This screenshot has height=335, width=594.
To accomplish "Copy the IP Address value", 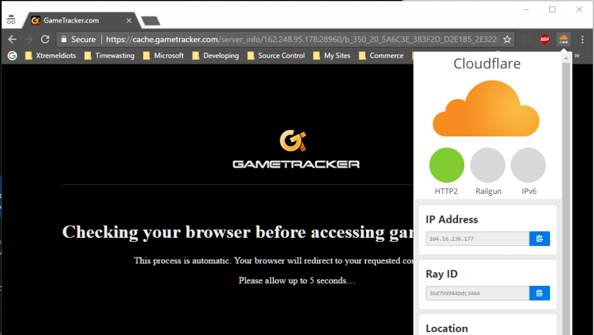I will 539,238.
